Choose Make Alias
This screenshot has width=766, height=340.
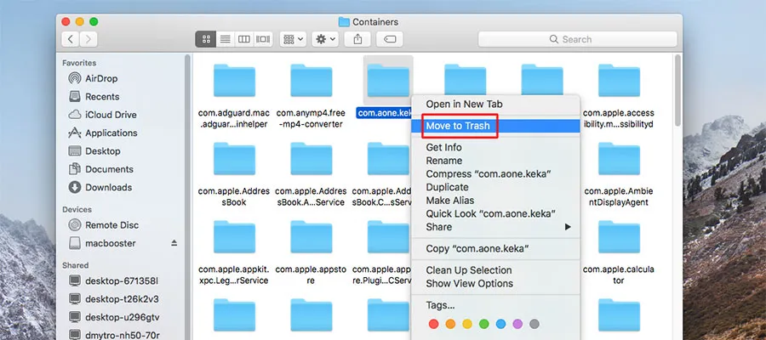pos(495,201)
